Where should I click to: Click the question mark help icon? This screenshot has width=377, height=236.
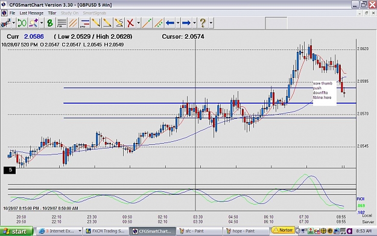click(x=203, y=23)
